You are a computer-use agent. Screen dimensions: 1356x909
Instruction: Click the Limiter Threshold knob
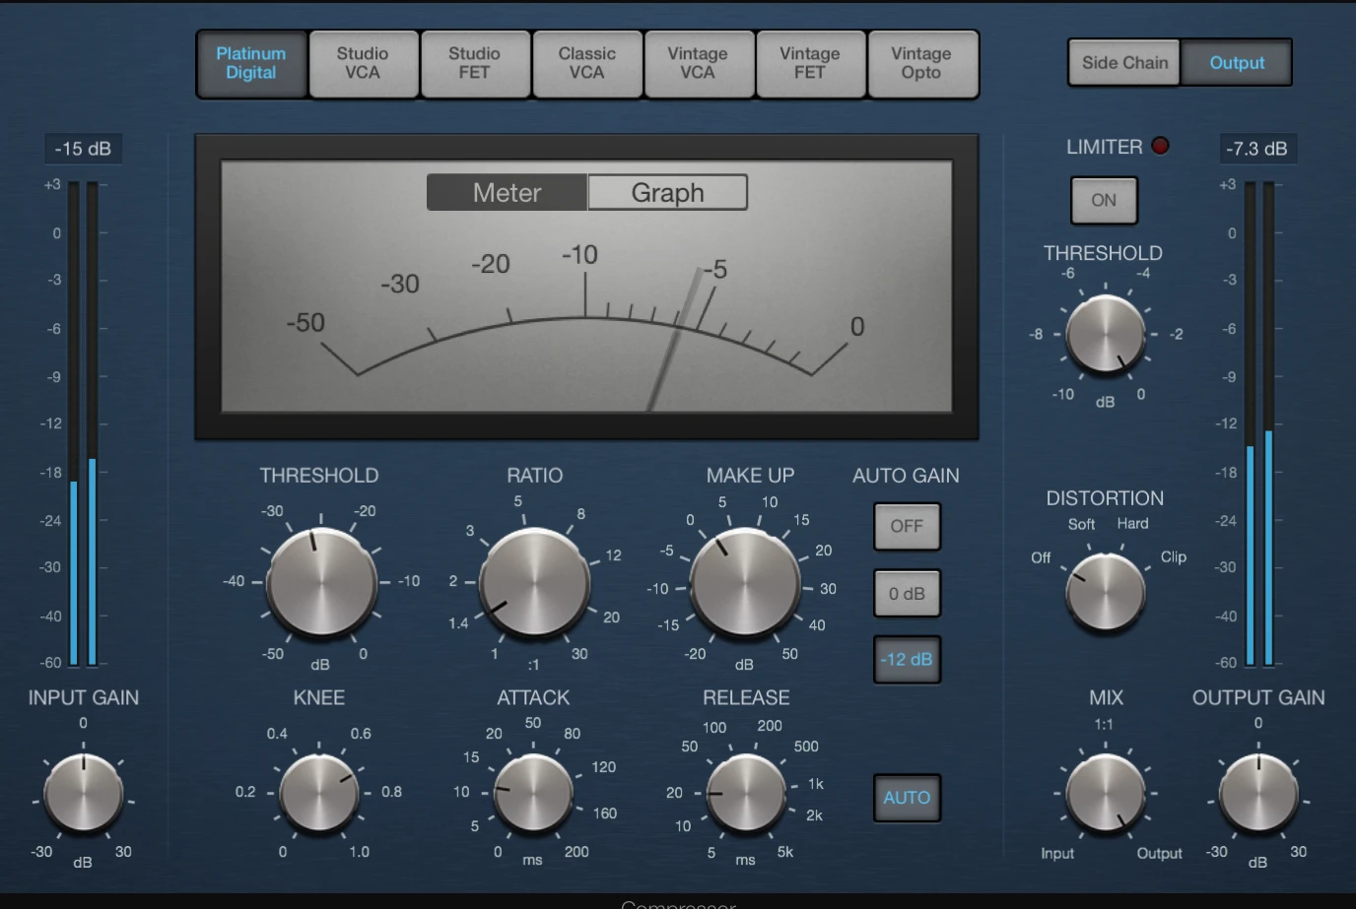[x=1105, y=335]
